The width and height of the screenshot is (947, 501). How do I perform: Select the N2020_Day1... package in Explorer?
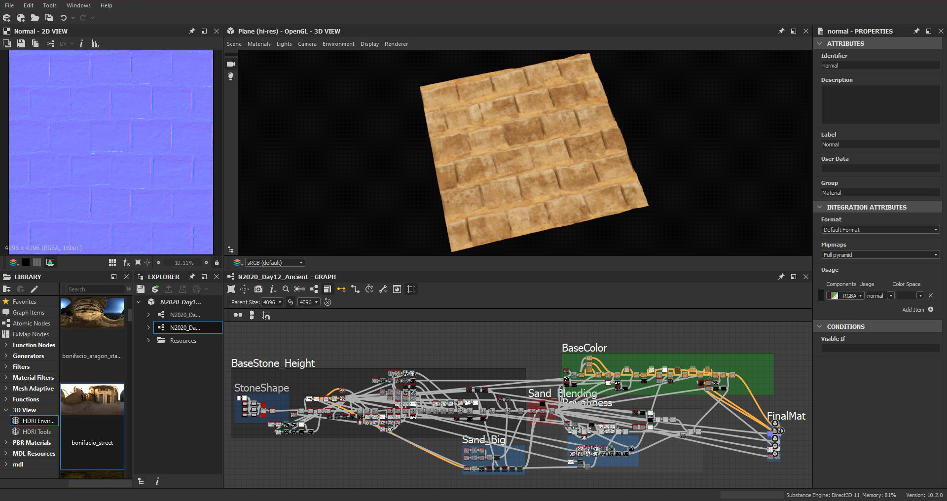pos(180,302)
